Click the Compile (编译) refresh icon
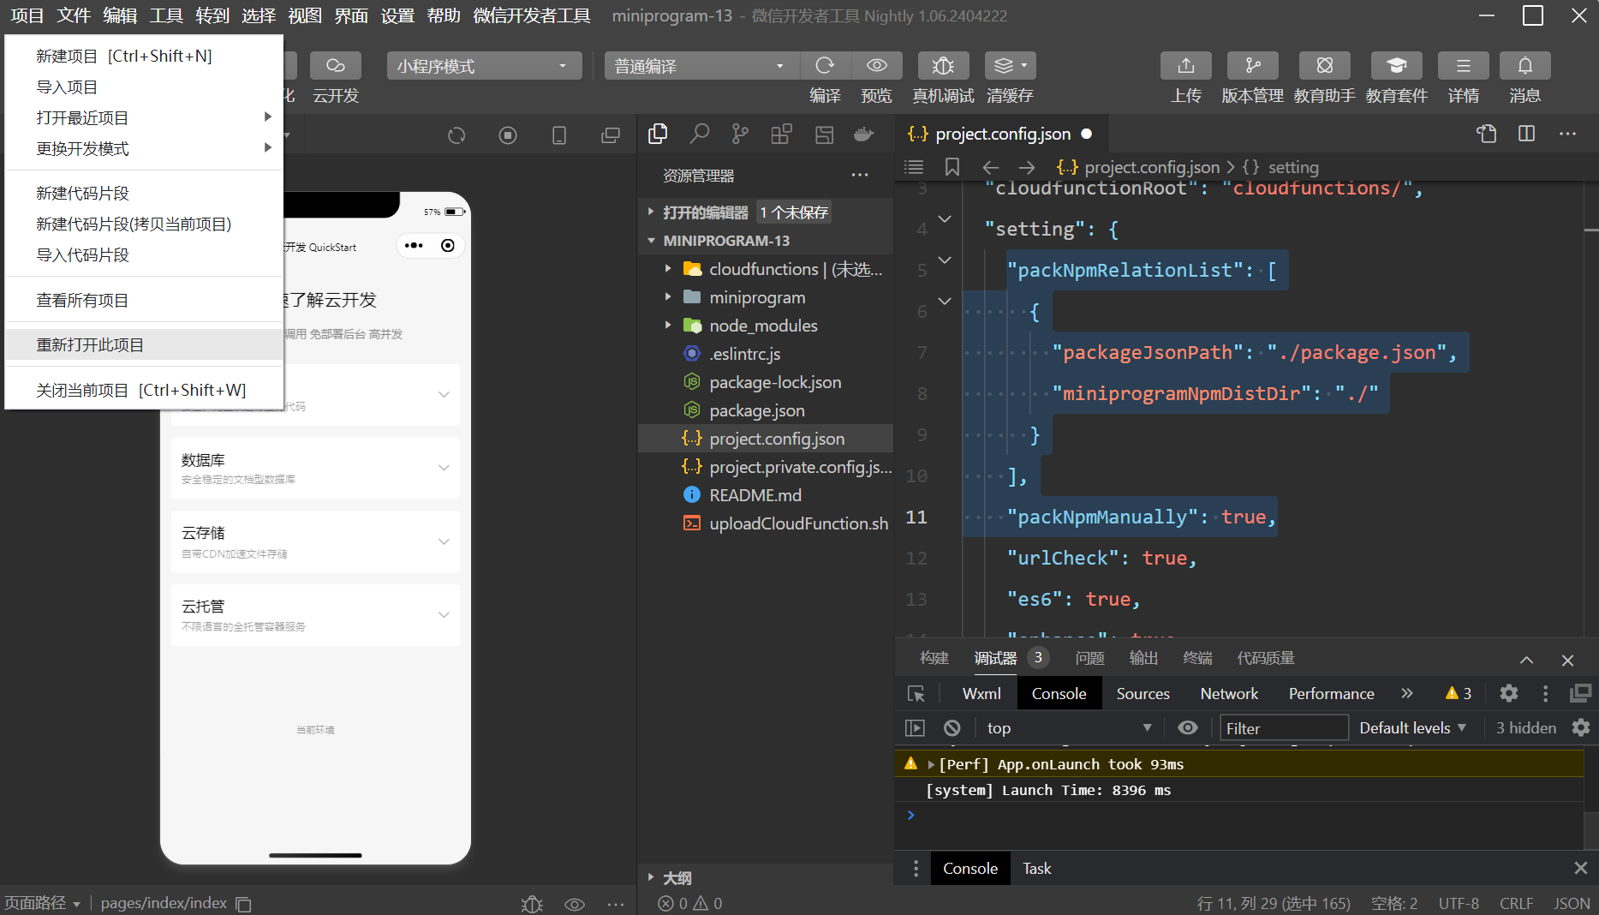Screen dimensions: 1599x915 [825, 66]
